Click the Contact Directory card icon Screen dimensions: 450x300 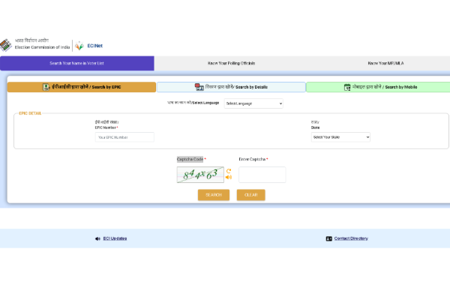pos(328,238)
